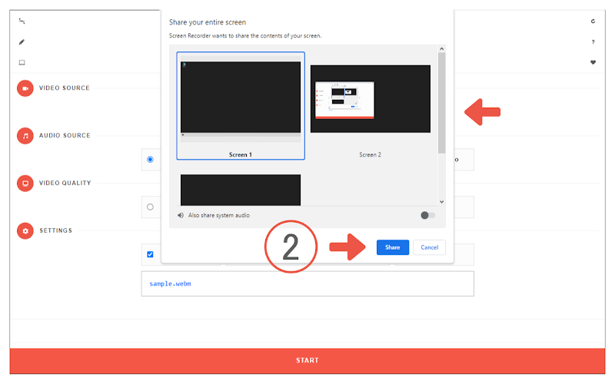Uncheck the blue checkbox above file name
Image resolution: width=615 pixels, height=384 pixels.
pyautogui.click(x=150, y=254)
